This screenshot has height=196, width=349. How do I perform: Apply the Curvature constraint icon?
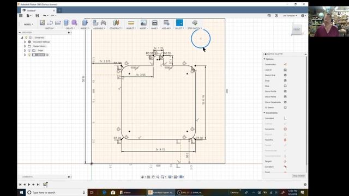click(285, 167)
